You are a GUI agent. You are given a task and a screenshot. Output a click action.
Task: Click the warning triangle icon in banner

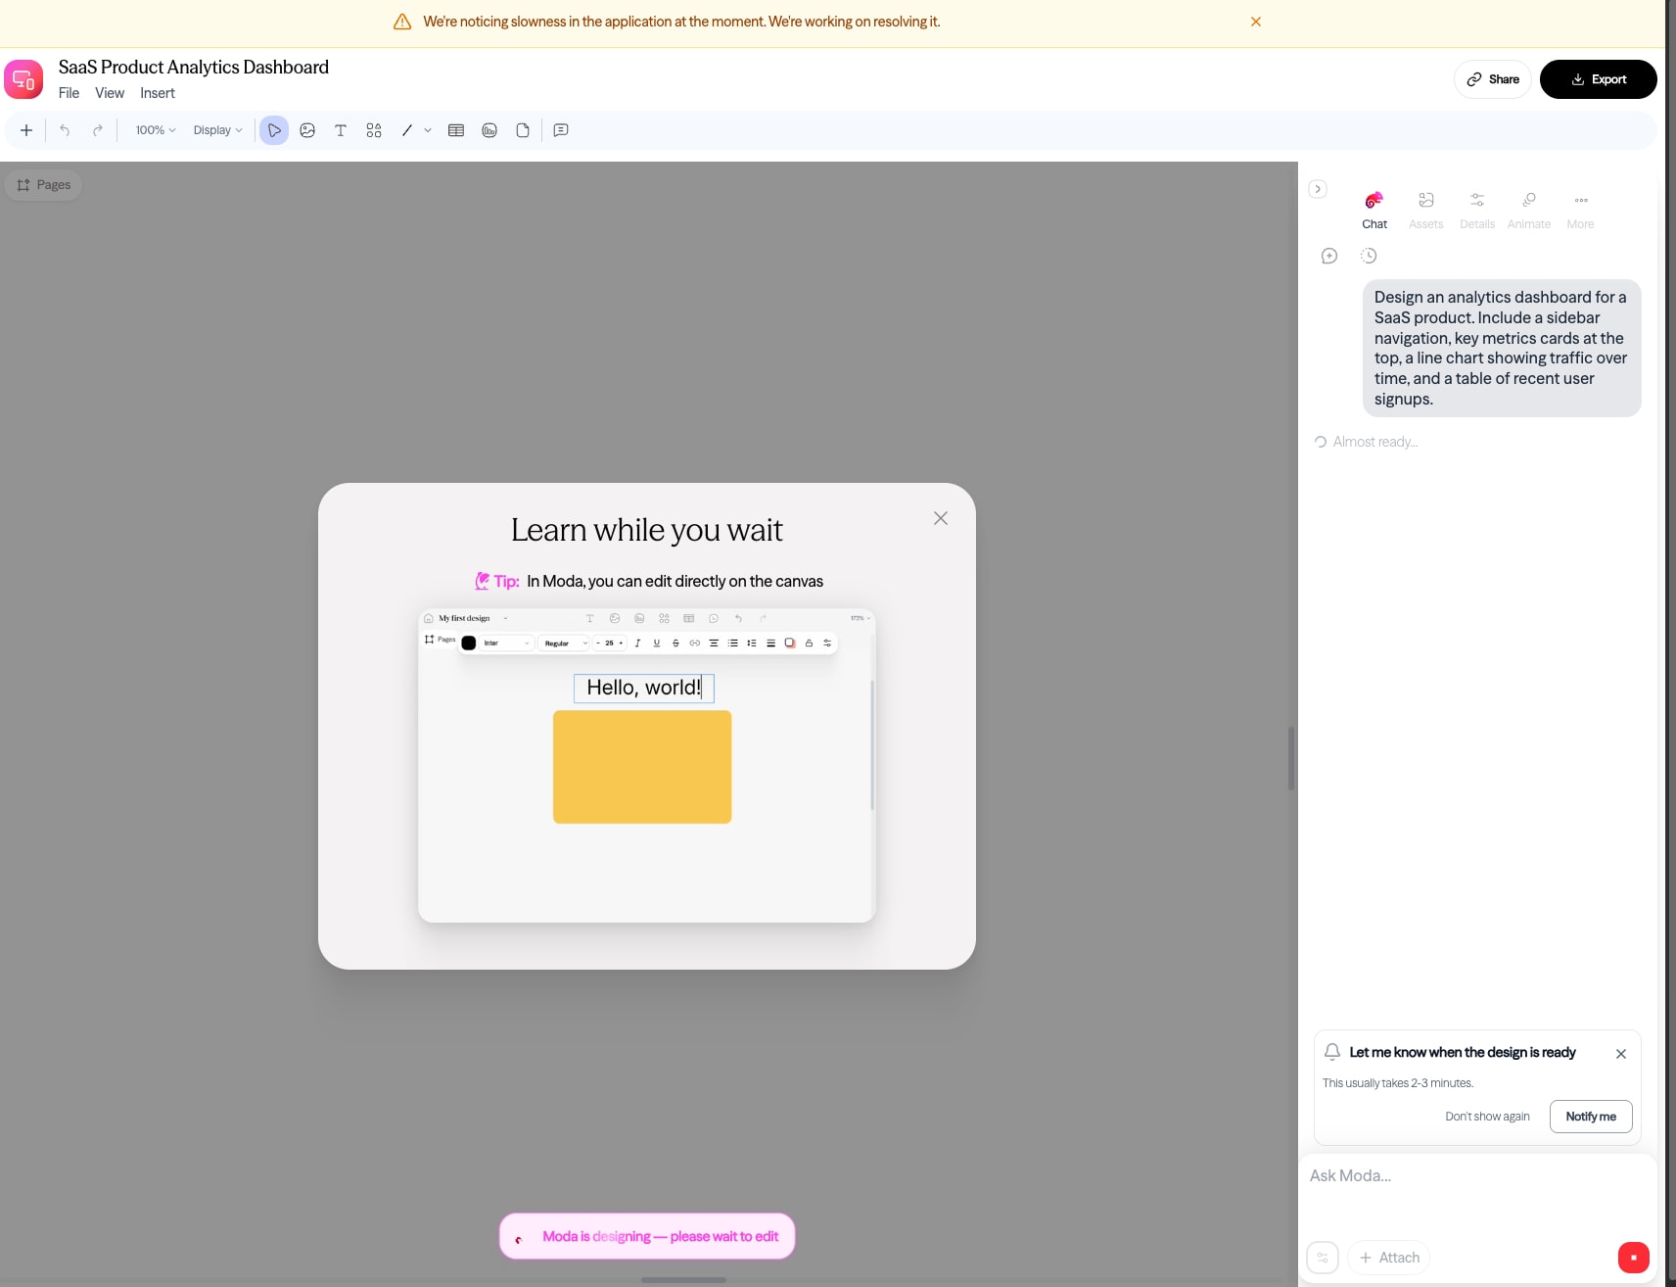tap(402, 22)
